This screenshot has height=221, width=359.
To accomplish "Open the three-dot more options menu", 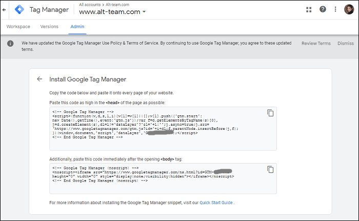I will pyautogui.click(x=335, y=9).
